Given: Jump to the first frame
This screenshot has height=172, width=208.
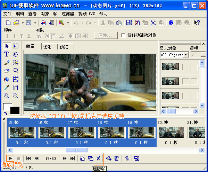Looking at the screenshot, I should pyautogui.click(x=28, y=159).
